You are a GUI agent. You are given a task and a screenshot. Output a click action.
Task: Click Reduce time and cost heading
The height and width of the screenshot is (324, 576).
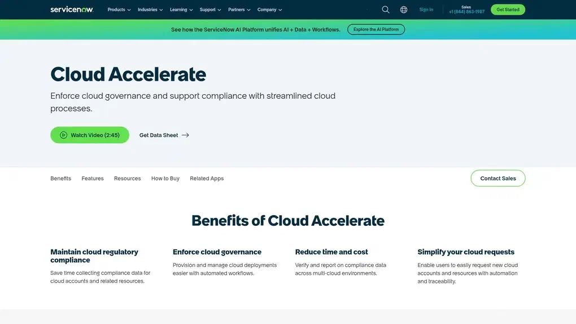tap(331, 252)
